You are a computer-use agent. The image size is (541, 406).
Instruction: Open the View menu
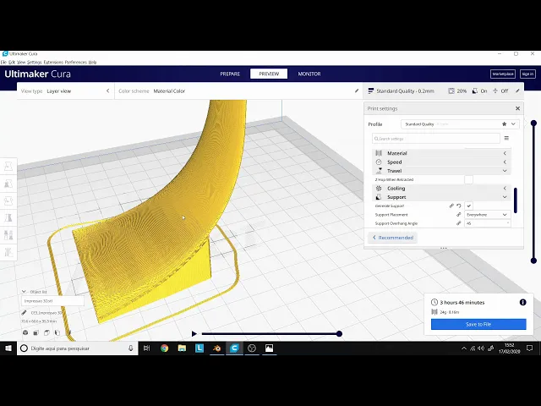pos(21,62)
